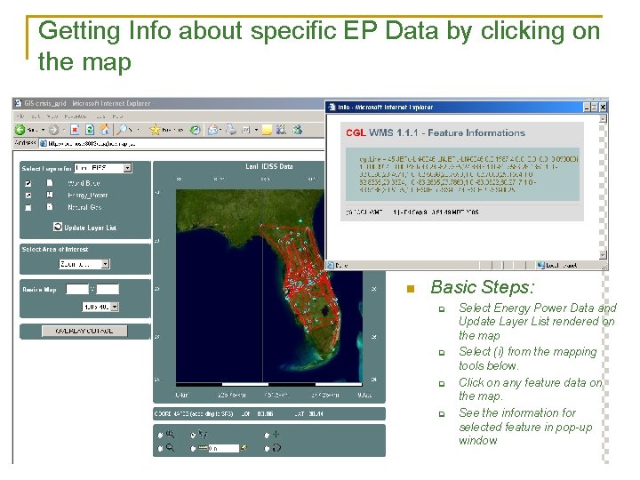Click the World Base layer page icon
The image size is (640, 480).
point(50,182)
